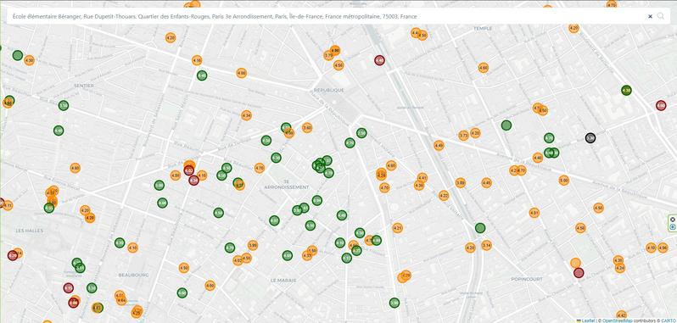The image size is (677, 323).
Task: Open the orange 4.96 marker
Action: coord(663,248)
